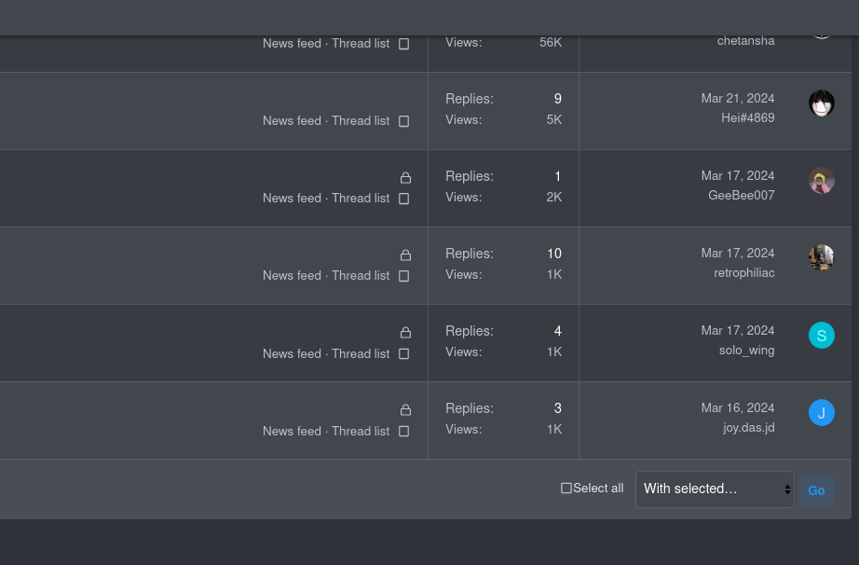Viewport: 859px width, 565px height.
Task: Open joy.das.jd's blue J avatar
Action: pyautogui.click(x=821, y=413)
